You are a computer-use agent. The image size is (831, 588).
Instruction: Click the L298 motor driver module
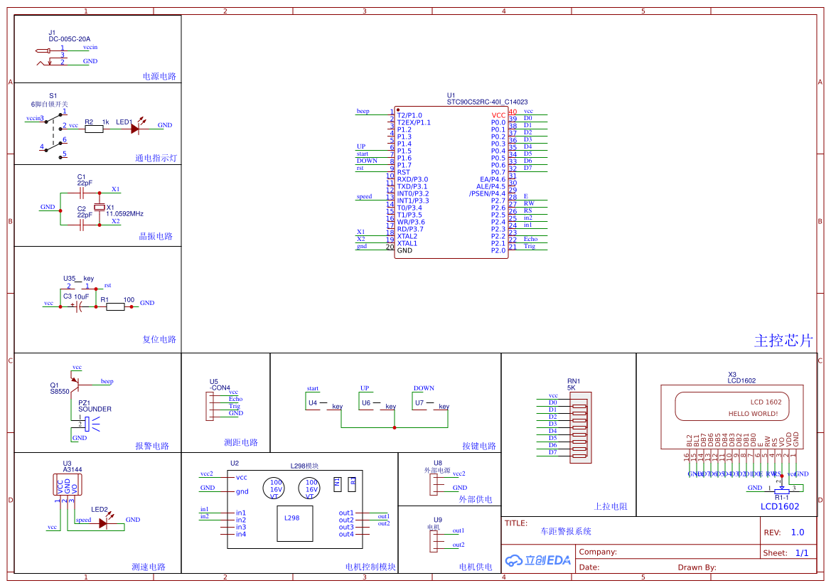click(294, 509)
